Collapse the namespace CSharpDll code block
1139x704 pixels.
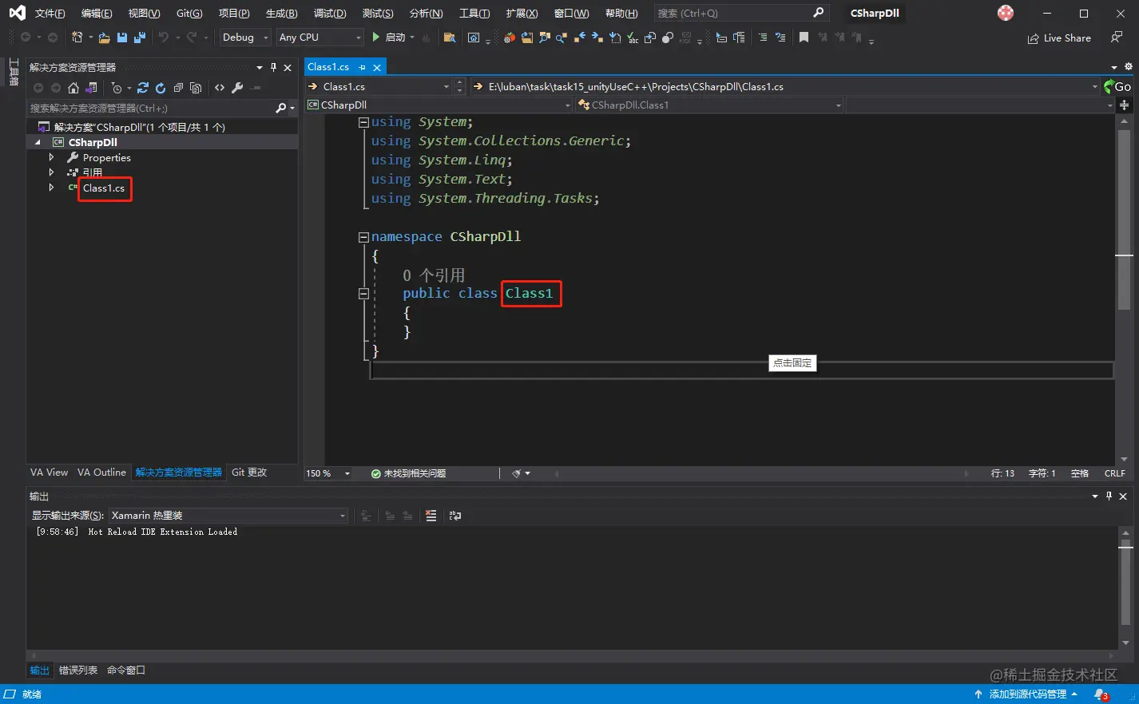(363, 237)
